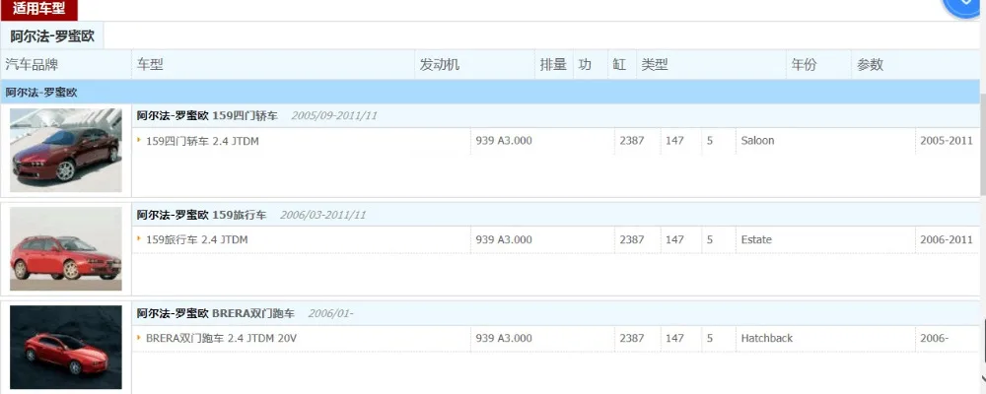Select 159四门轿车 2.4 JTDM model row

[x=202, y=142]
